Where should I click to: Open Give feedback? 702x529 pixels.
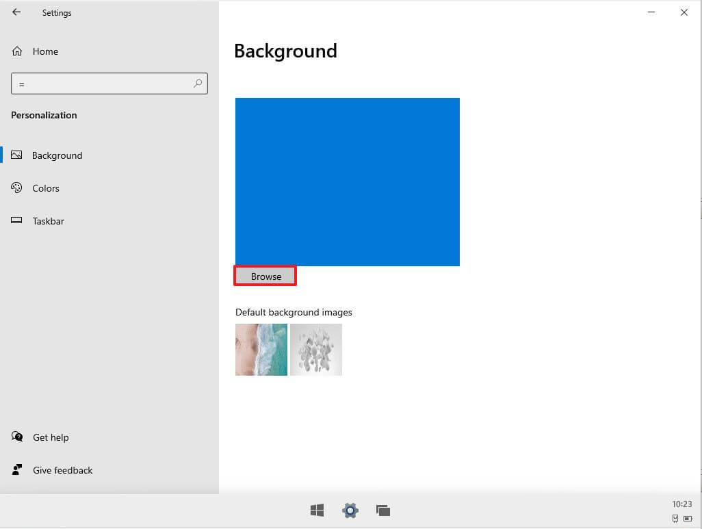tap(62, 470)
